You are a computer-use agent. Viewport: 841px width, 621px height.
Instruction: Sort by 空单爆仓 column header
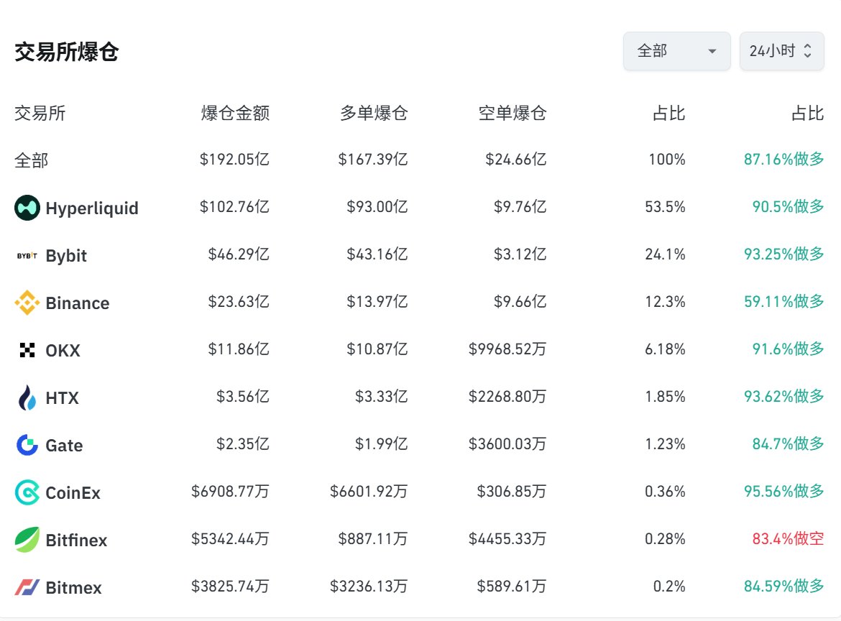(513, 114)
